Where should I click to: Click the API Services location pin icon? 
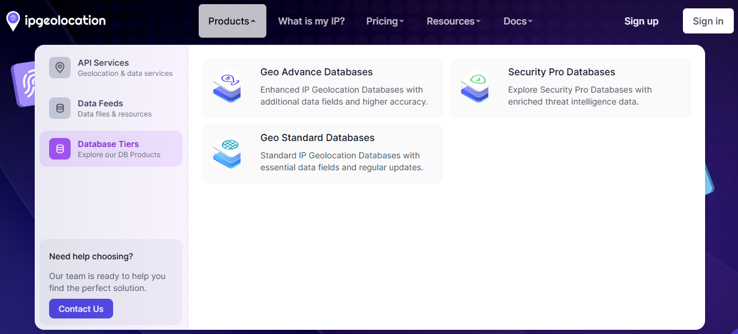point(60,68)
